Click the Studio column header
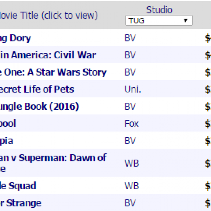Viewport: 211px width, 211px height. (159, 10)
